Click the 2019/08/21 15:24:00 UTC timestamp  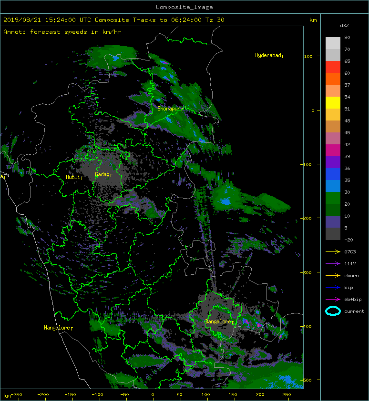47,20
